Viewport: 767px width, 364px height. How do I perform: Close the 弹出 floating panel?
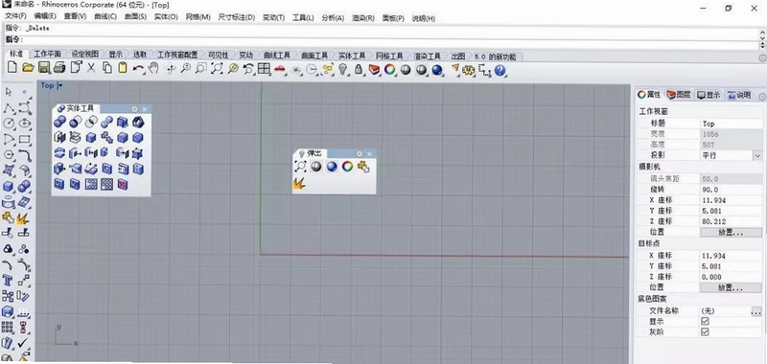tap(370, 154)
